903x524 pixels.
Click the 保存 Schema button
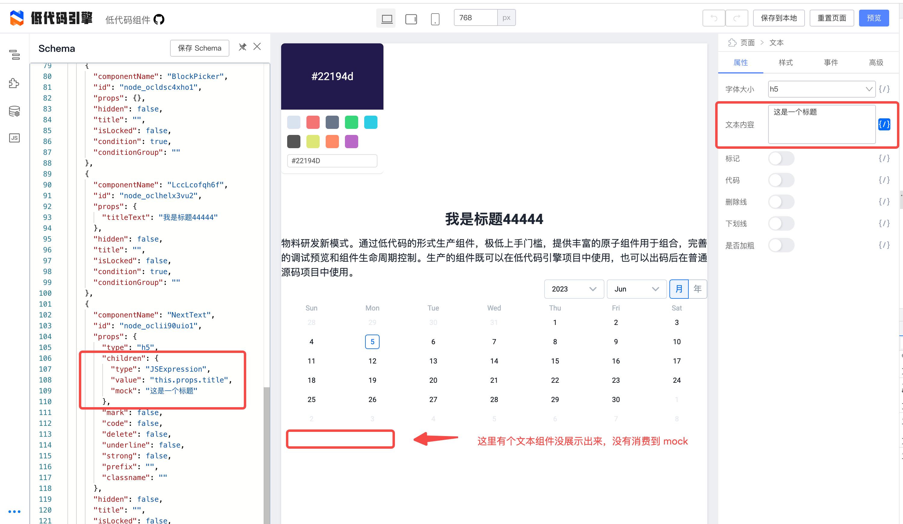(x=200, y=48)
